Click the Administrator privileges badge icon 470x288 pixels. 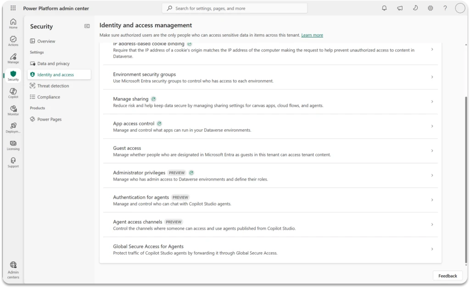click(x=191, y=173)
